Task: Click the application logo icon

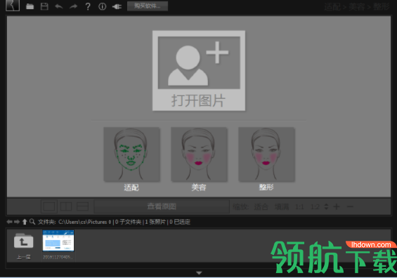Action: pyautogui.click(x=13, y=6)
